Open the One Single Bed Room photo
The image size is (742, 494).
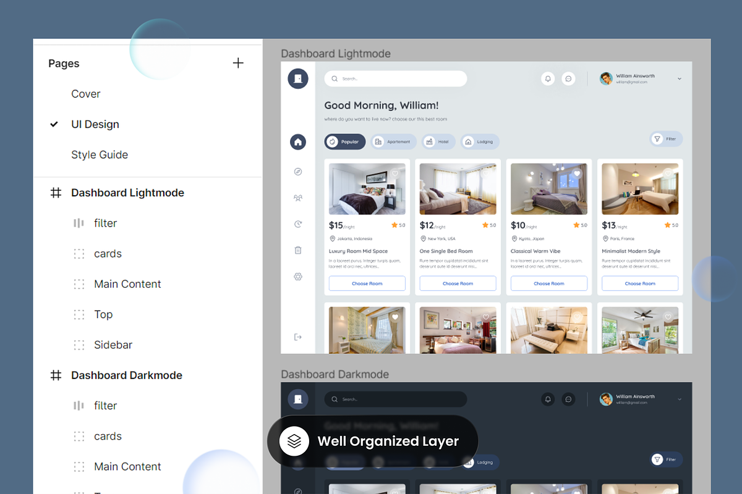[458, 189]
